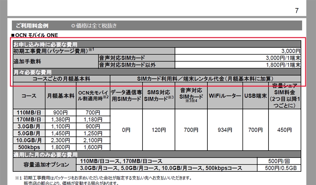
Task: Select the 月々必要な費用 header row
Action: (157, 72)
